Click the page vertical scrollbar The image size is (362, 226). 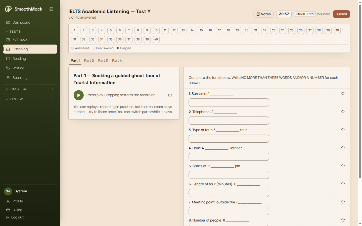tap(360, 91)
